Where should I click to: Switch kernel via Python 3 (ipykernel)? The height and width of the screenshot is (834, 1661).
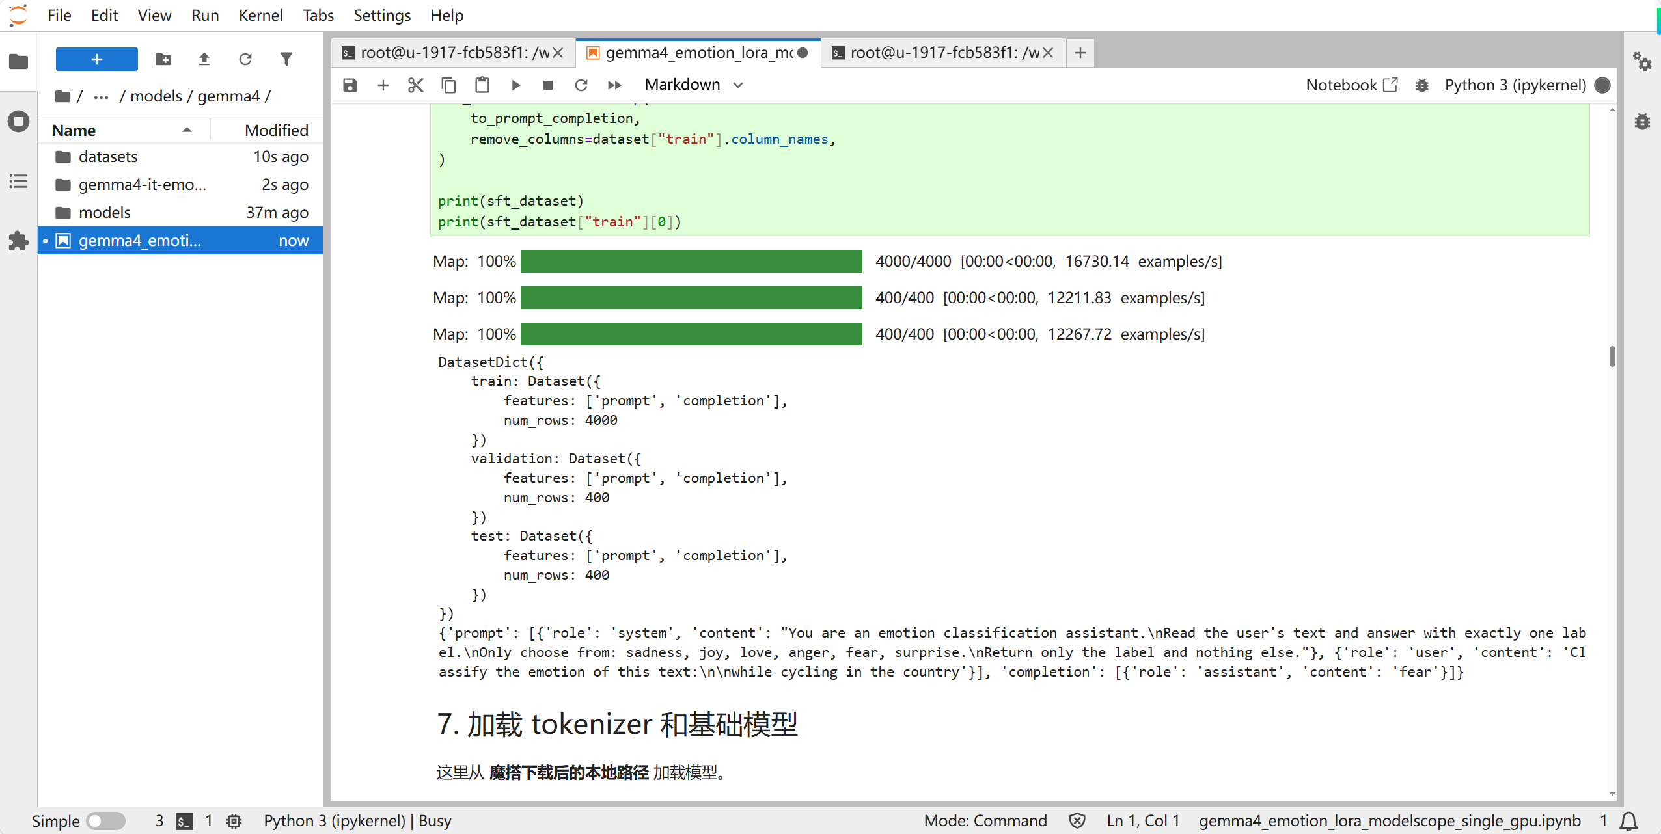(1515, 85)
